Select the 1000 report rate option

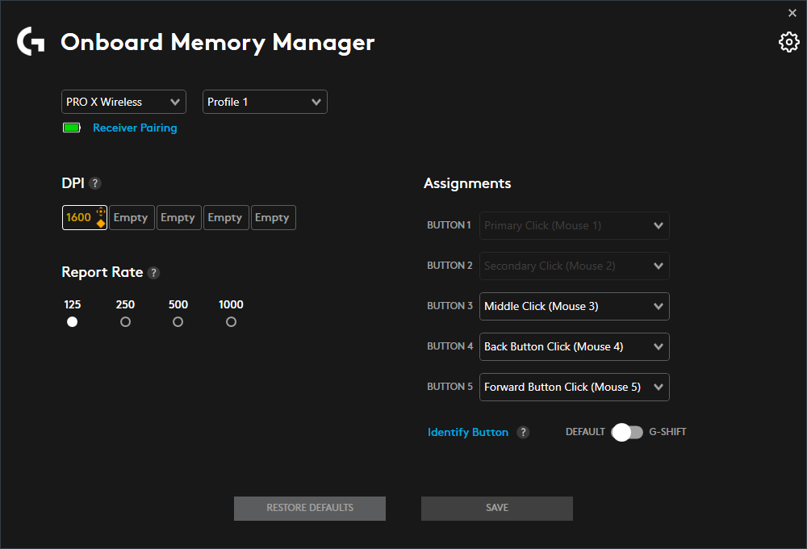click(x=231, y=321)
